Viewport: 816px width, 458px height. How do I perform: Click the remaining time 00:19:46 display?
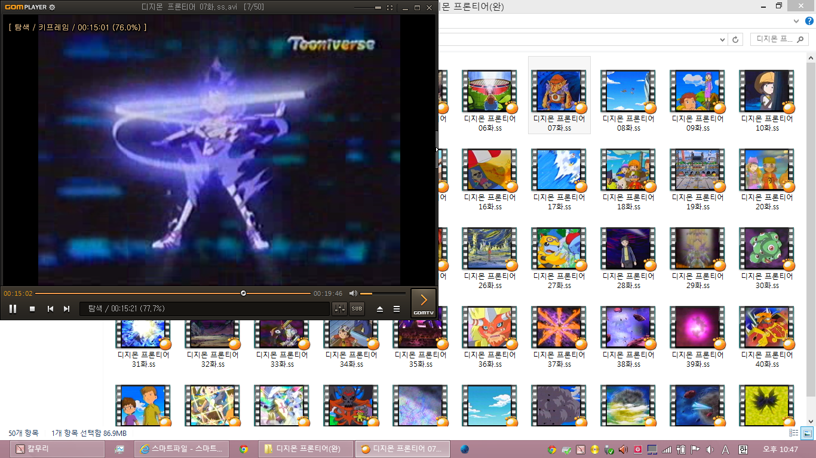[x=328, y=293]
